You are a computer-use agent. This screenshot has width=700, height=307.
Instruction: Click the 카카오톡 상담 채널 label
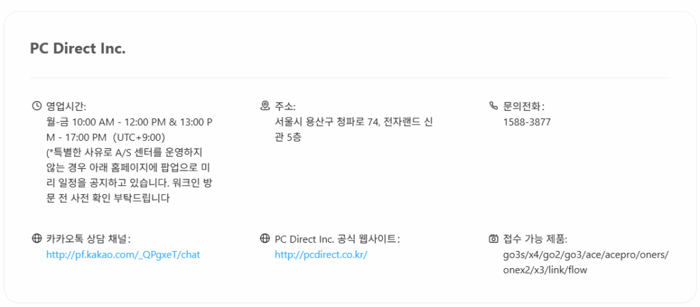point(88,239)
